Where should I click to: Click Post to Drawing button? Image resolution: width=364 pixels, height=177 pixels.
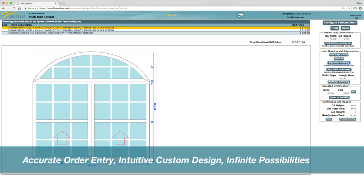(x=348, y=119)
